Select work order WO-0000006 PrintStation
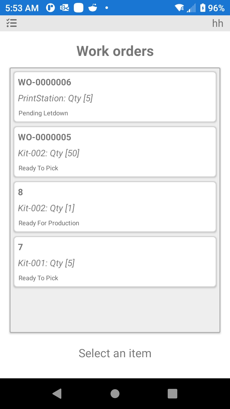This screenshot has height=409, width=230. pyautogui.click(x=115, y=97)
